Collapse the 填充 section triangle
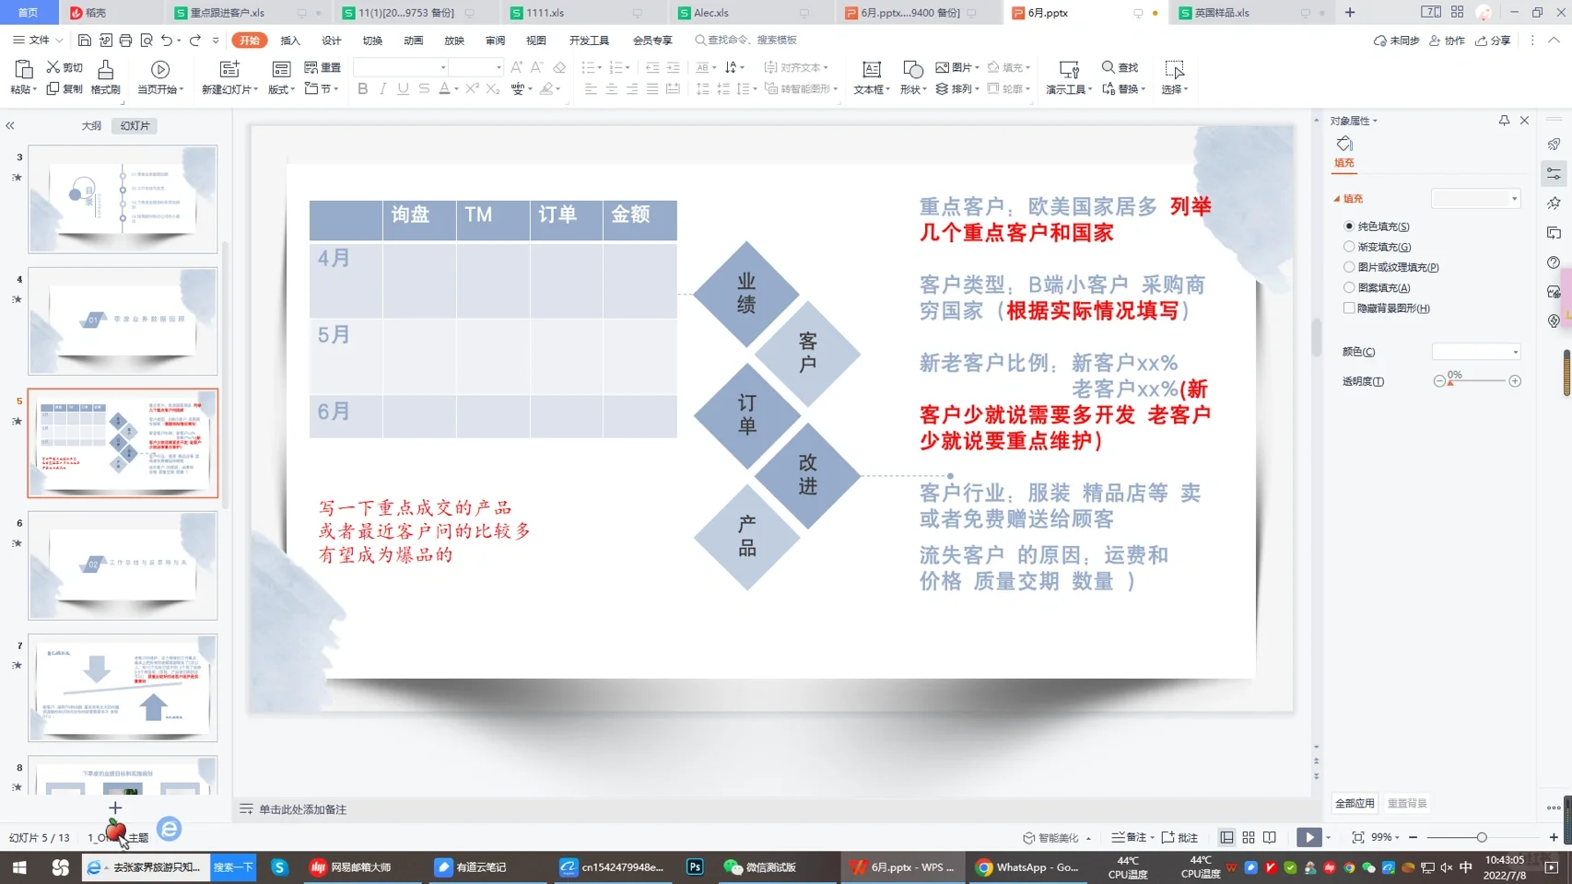The height and width of the screenshot is (884, 1572). pos(1337,199)
